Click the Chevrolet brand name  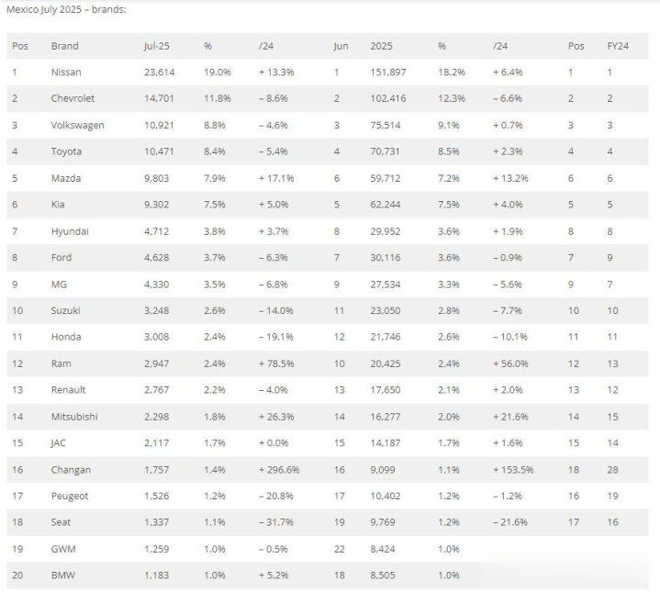pos(73,98)
